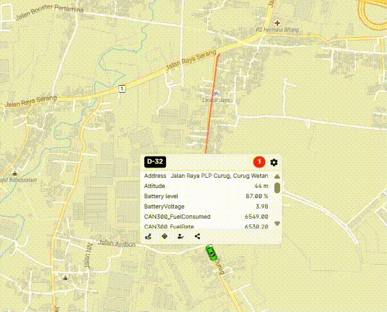Image resolution: width=387 pixels, height=312 pixels.
Task: Click the route 1 highway shield marker
Action: [121, 88]
